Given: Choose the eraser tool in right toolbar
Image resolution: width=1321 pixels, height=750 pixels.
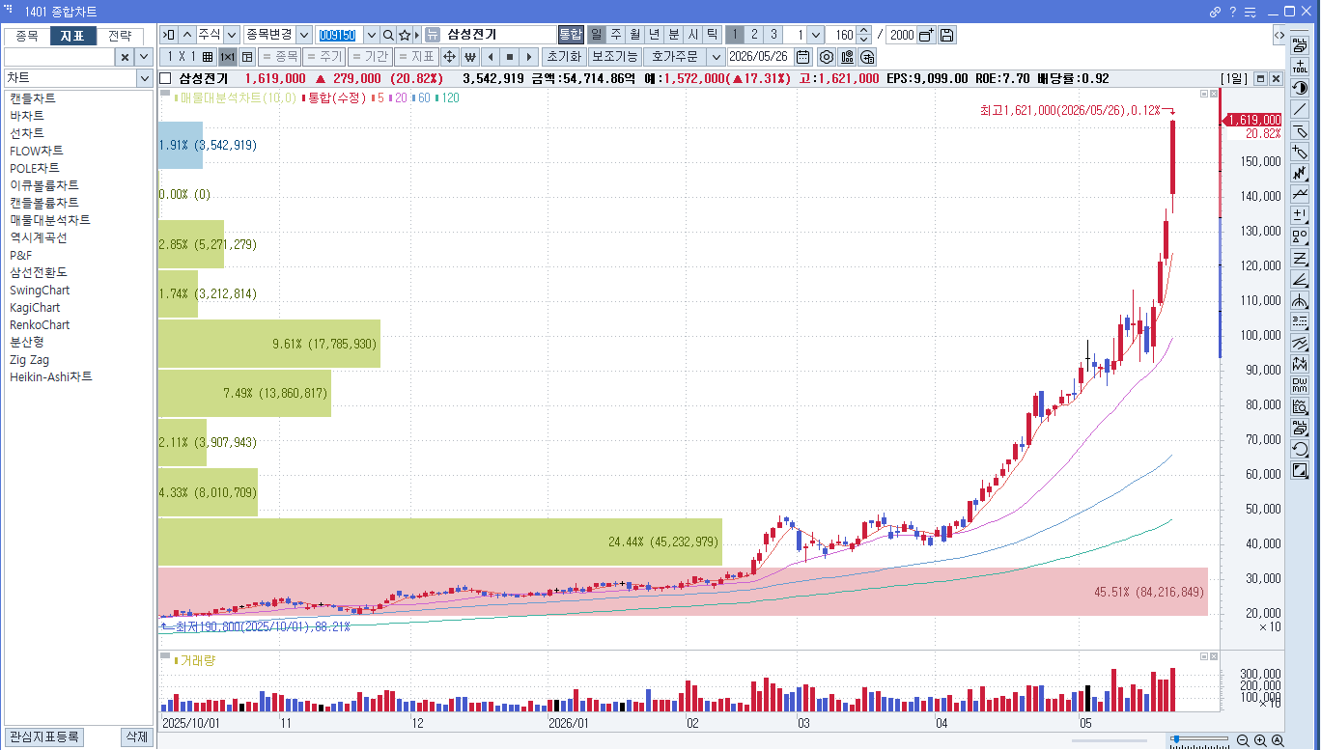Looking at the screenshot, I should (x=1300, y=130).
